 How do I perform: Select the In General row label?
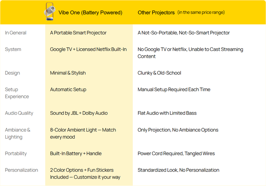click(16, 33)
